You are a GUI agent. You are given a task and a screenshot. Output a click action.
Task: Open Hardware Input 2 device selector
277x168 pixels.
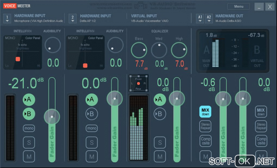click(73, 18)
